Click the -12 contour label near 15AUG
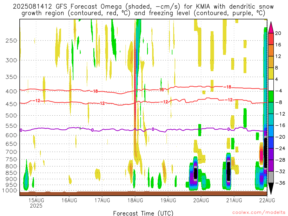288x216 pixels. (x=36, y=101)
